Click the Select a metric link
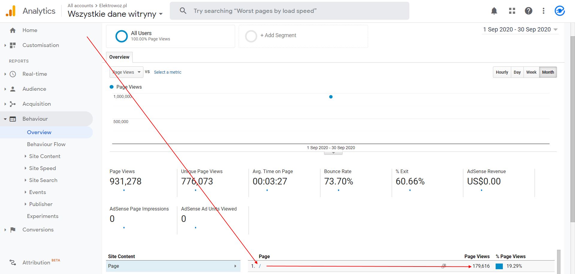This screenshot has width=575, height=274. pyautogui.click(x=167, y=72)
